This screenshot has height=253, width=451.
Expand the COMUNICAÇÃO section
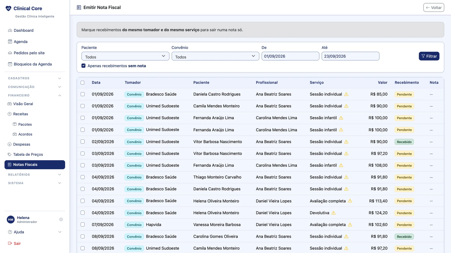pyautogui.click(x=35, y=87)
